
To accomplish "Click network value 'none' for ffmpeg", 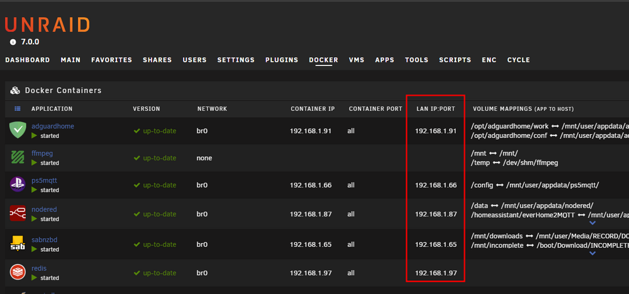I will click(x=204, y=158).
